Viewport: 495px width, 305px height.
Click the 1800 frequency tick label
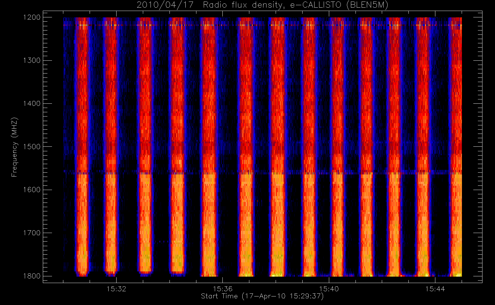coord(32,276)
